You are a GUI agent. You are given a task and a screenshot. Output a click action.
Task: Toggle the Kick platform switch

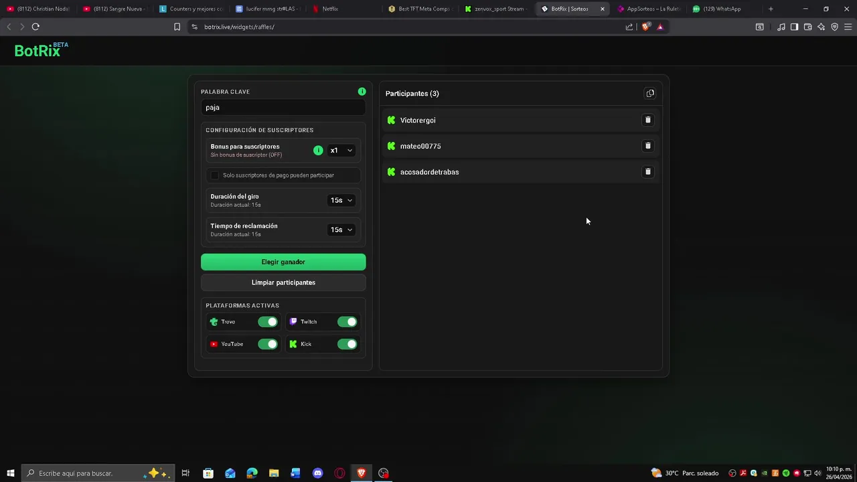tap(347, 344)
